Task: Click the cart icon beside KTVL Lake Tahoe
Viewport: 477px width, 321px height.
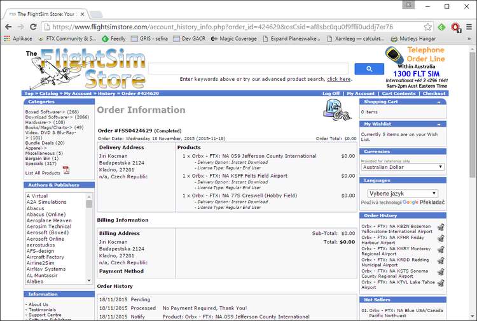Action: [x=441, y=283]
